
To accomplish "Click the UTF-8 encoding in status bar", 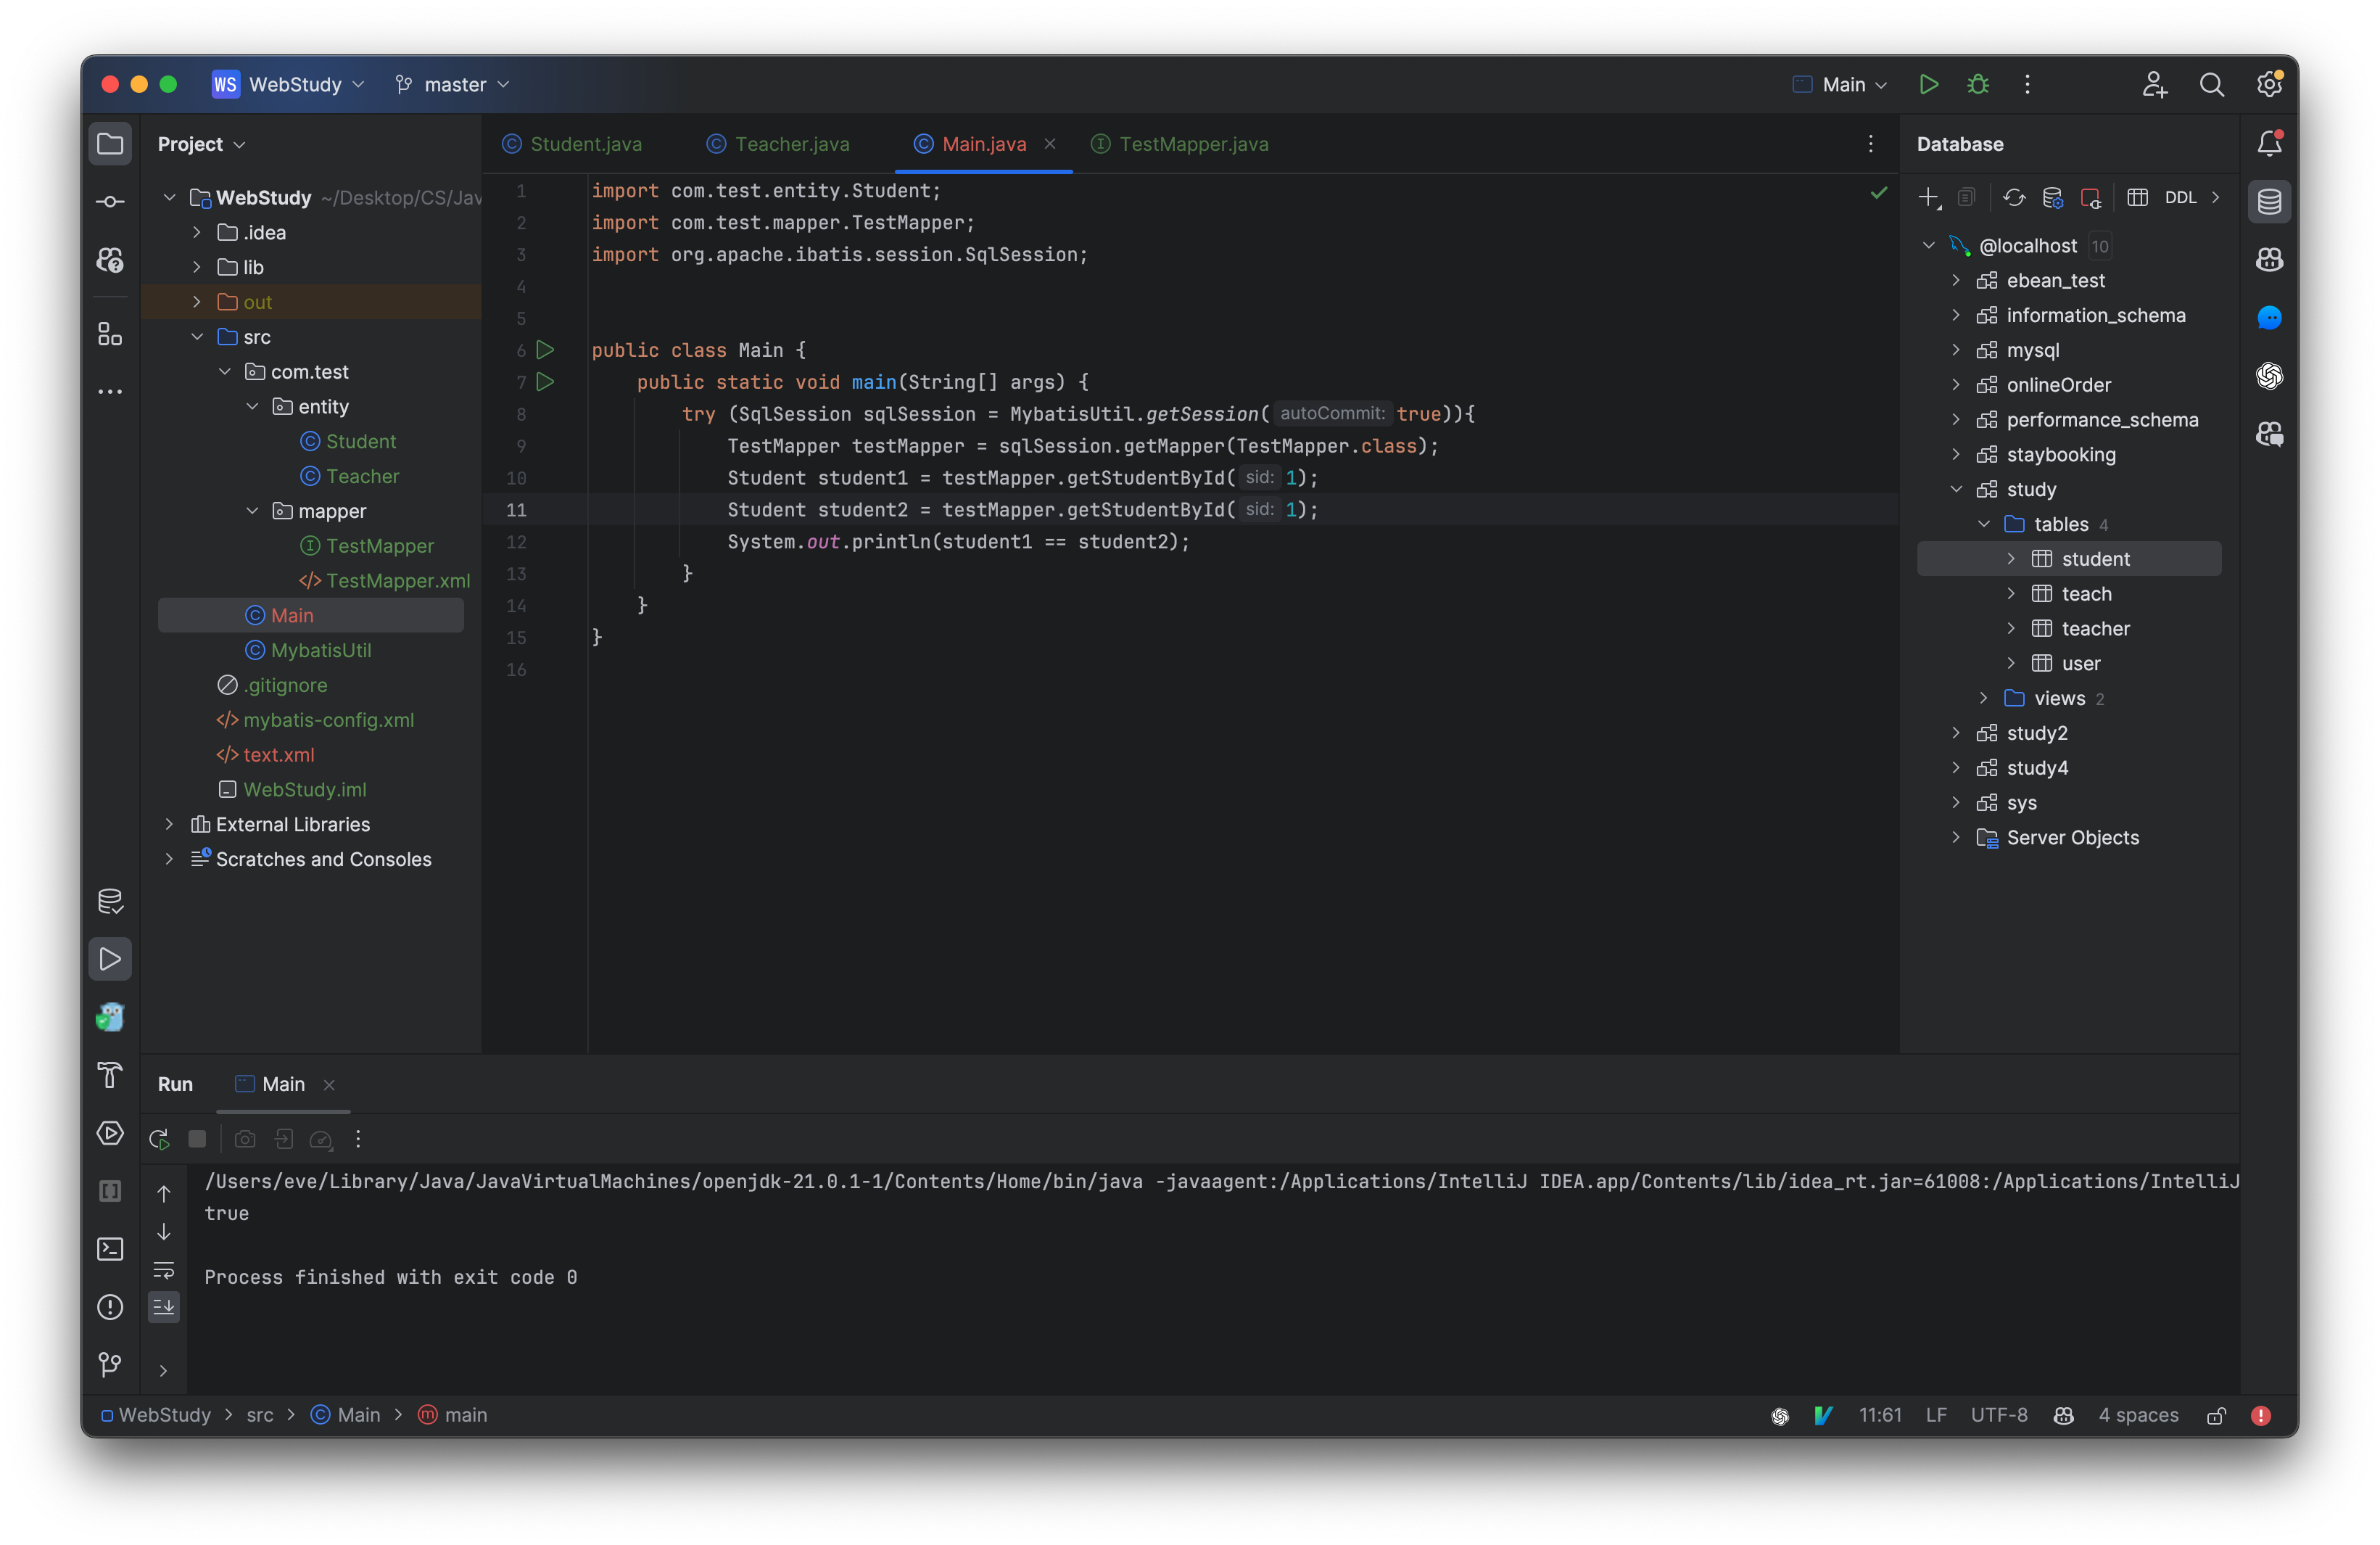I will (1998, 1415).
